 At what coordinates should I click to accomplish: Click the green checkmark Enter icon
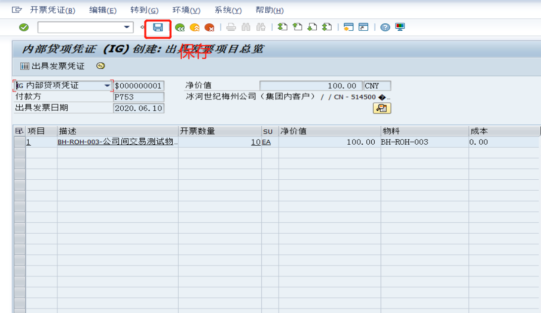24,27
